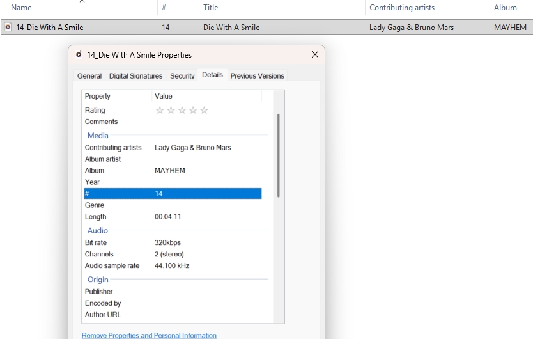533x339 pixels.
Task: Switch to the General tab
Action: [x=89, y=76]
